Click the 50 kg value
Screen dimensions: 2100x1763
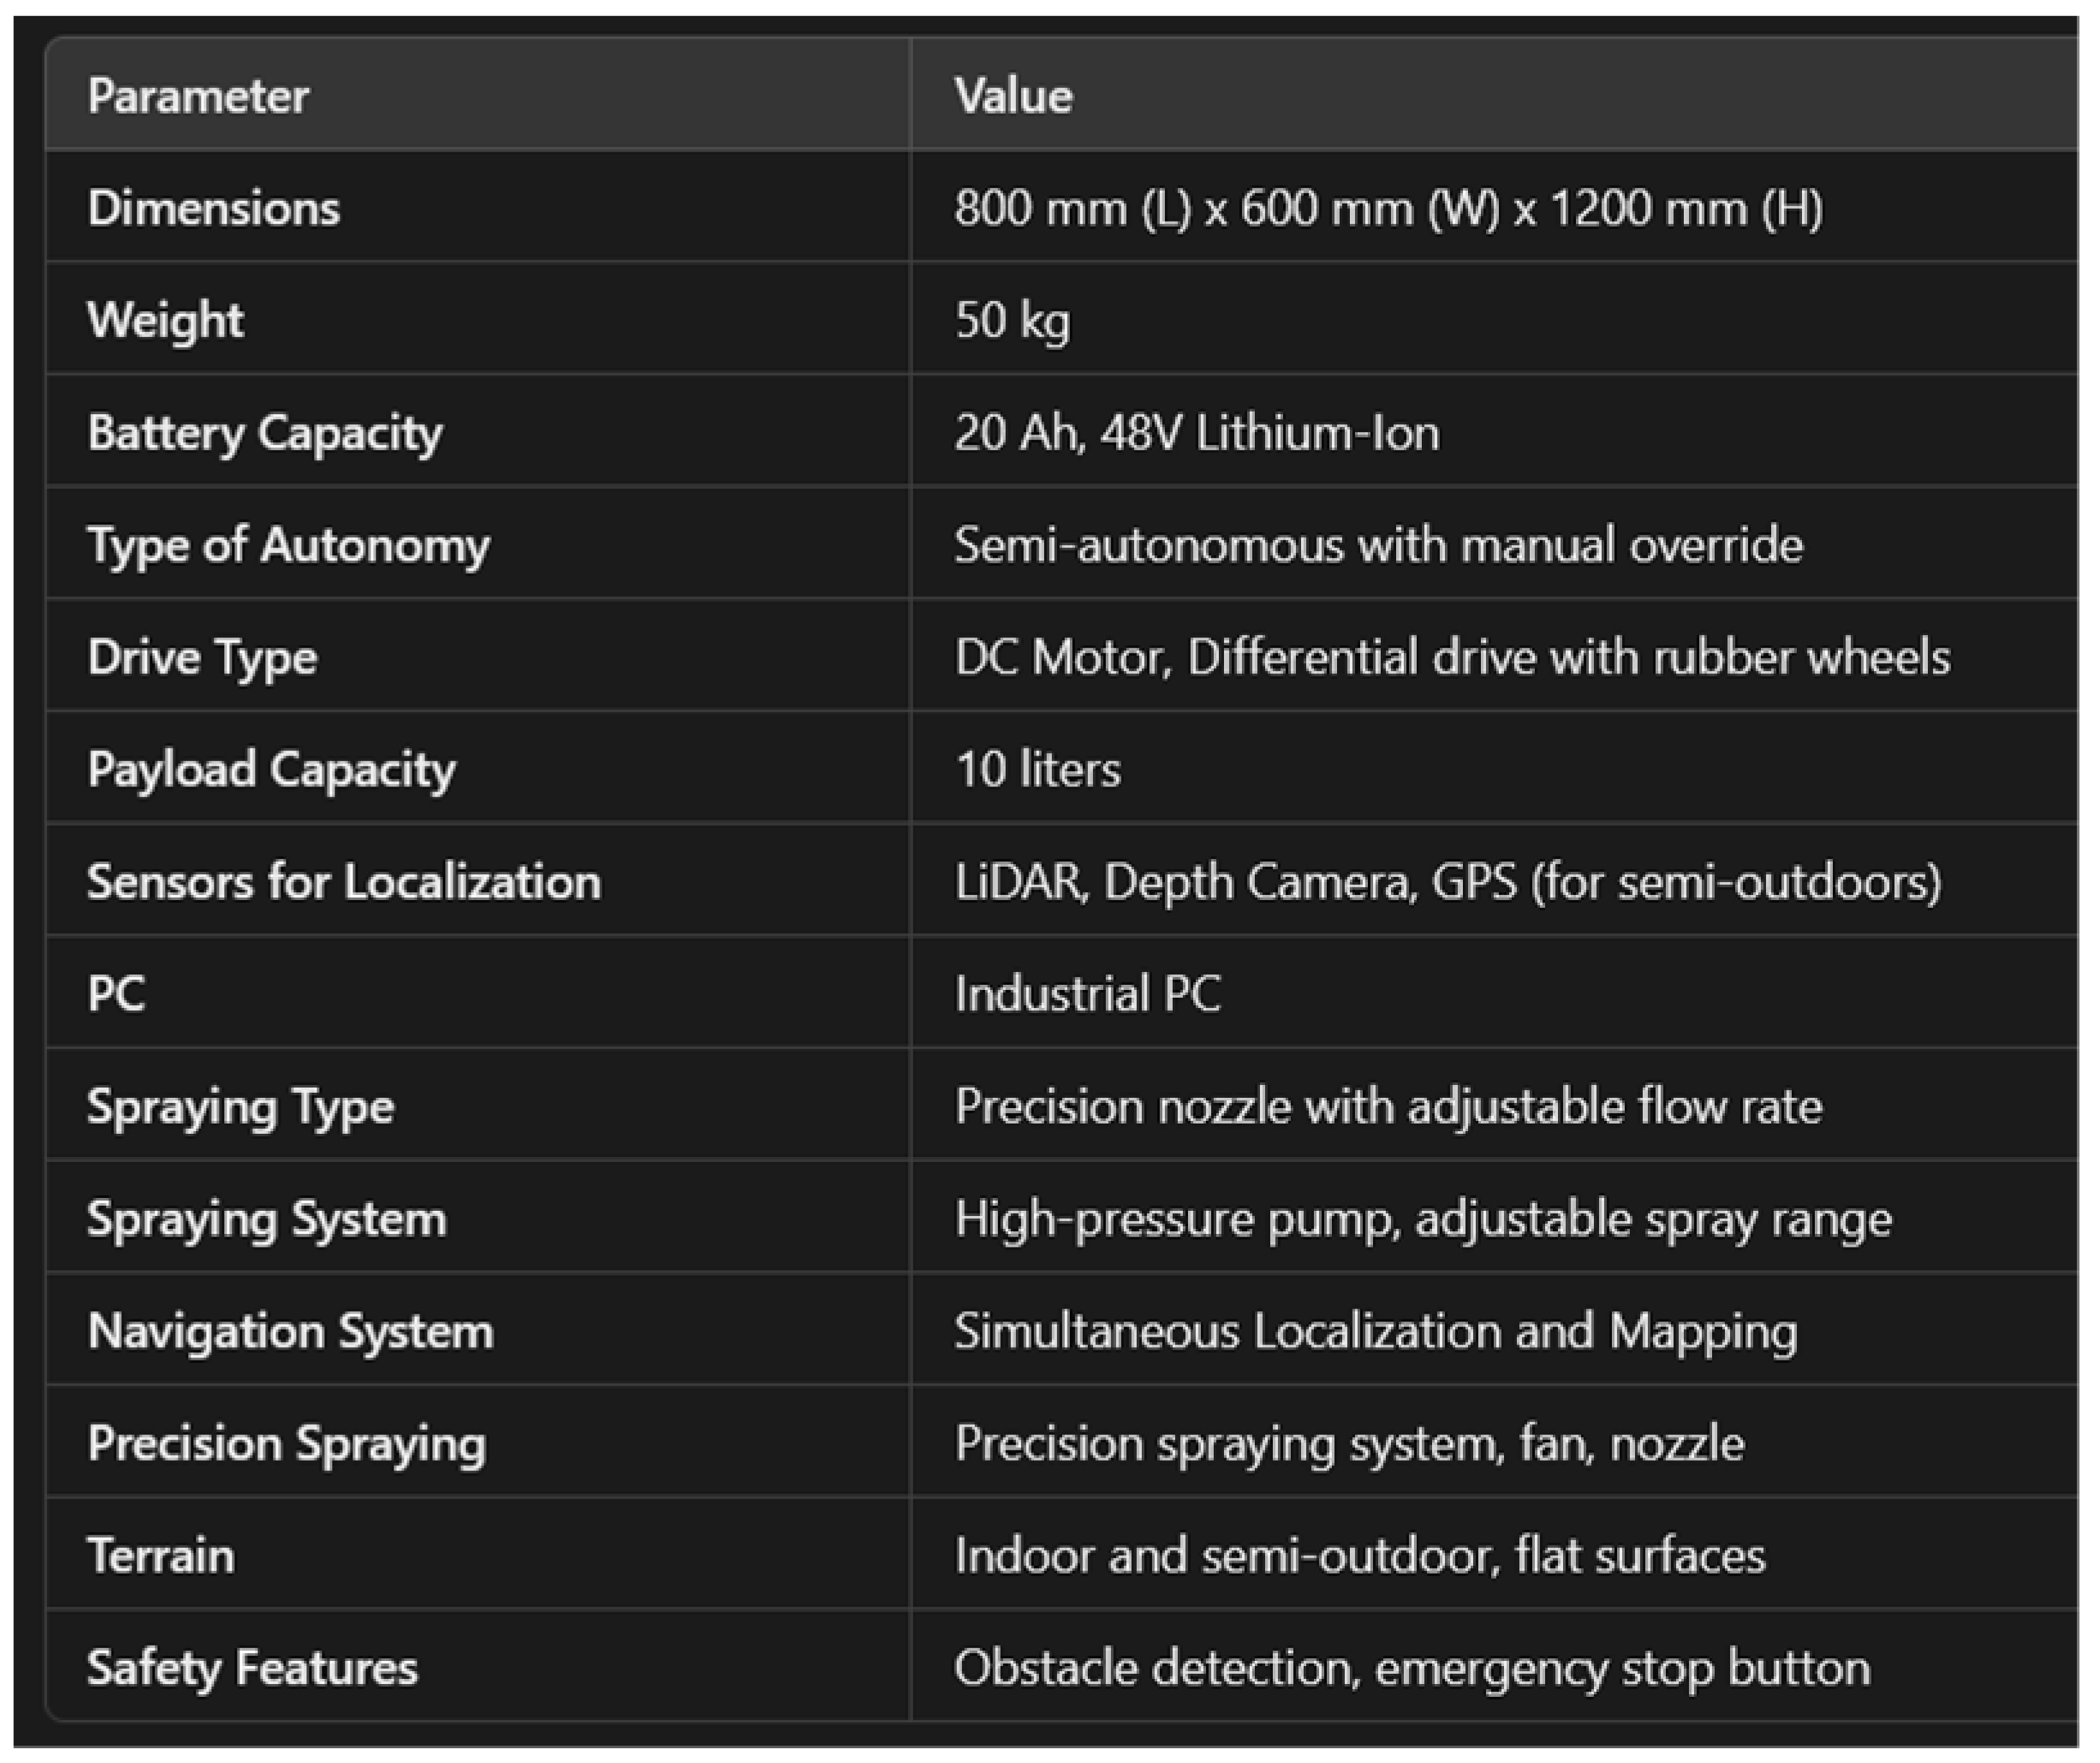click(x=1012, y=320)
